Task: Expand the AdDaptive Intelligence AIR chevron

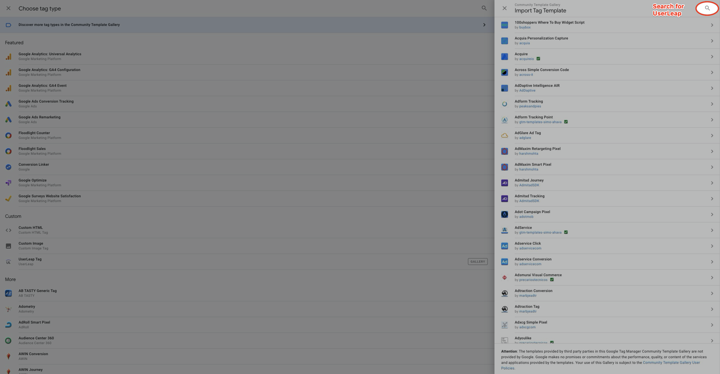Action: [712, 88]
